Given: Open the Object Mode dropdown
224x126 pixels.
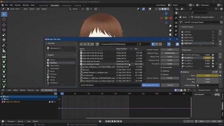Looking at the screenshot, I should click(x=14, y=9).
